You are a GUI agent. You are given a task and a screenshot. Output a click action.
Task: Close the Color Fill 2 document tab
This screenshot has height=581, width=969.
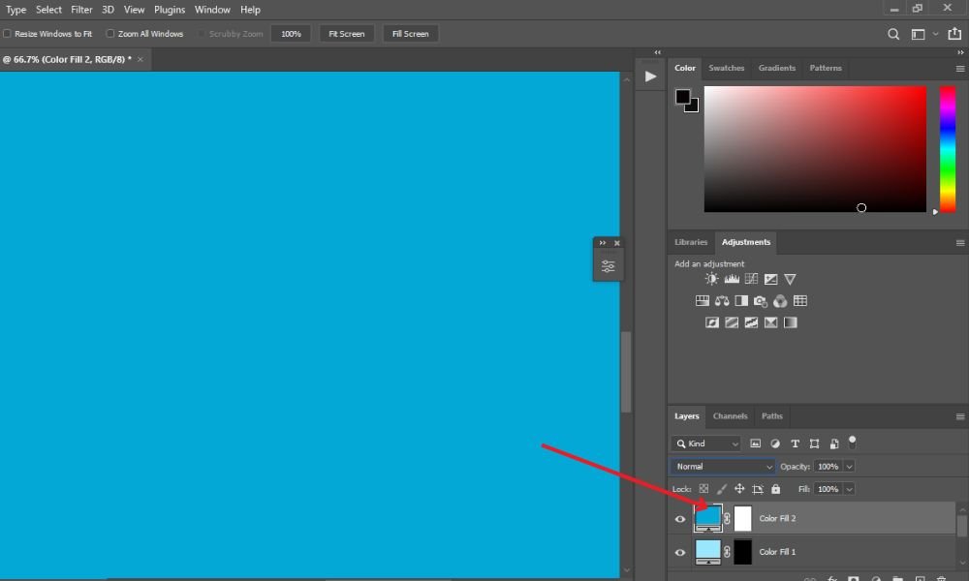coord(141,59)
